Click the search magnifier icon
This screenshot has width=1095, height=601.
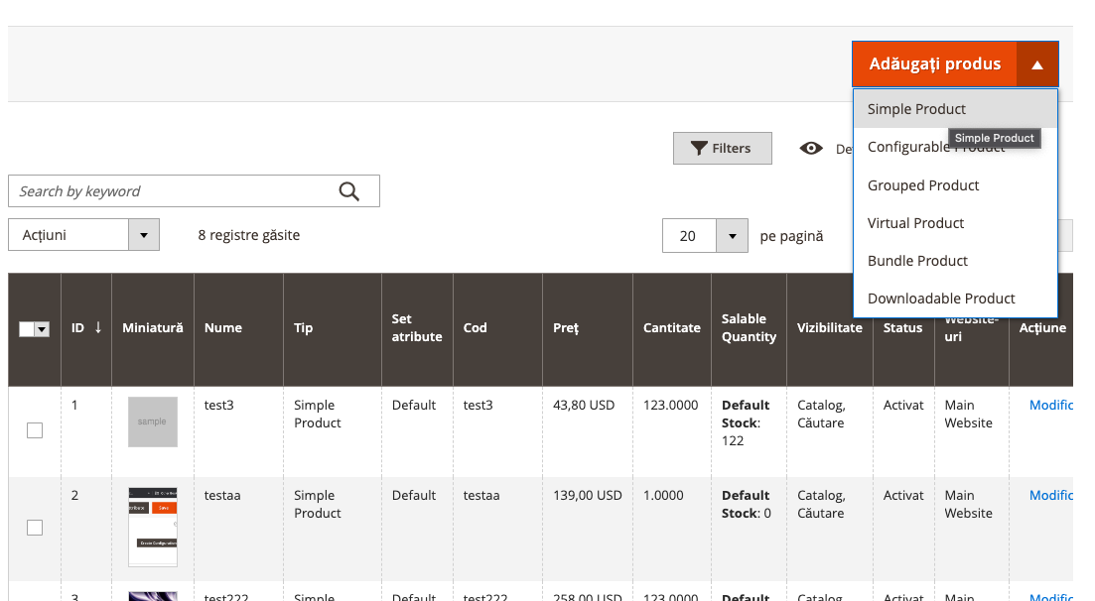click(349, 191)
